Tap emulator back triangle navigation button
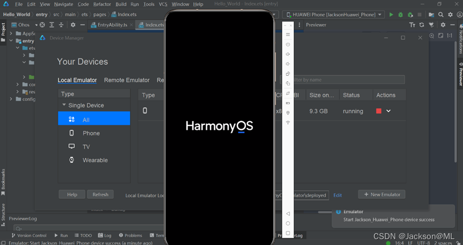The height and width of the screenshot is (245, 463). (x=288, y=213)
